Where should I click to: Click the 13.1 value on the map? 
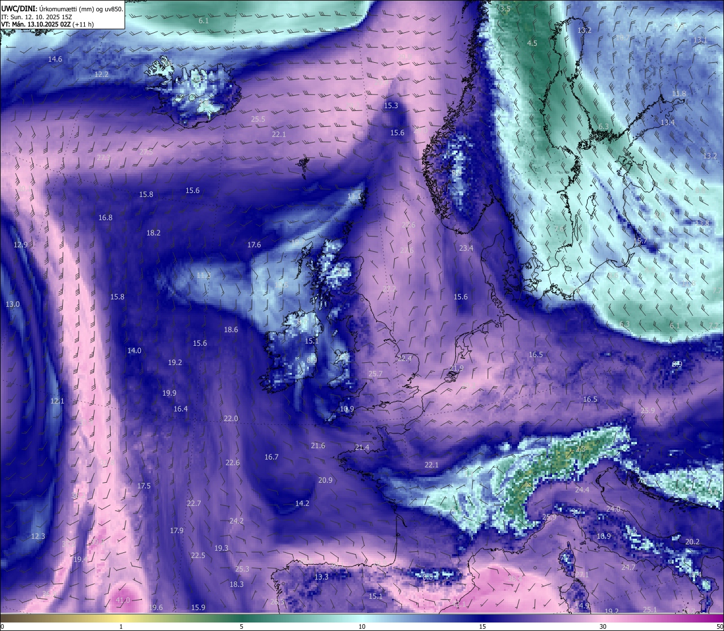[700, 40]
